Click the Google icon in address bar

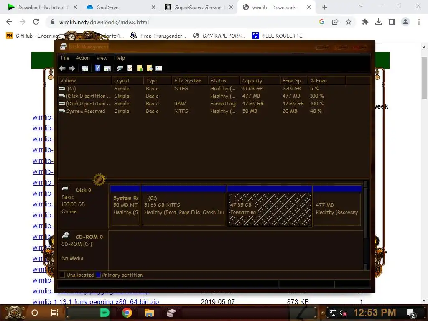tap(322, 22)
